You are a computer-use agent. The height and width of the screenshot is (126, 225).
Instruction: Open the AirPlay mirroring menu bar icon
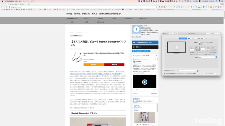click(188, 1)
